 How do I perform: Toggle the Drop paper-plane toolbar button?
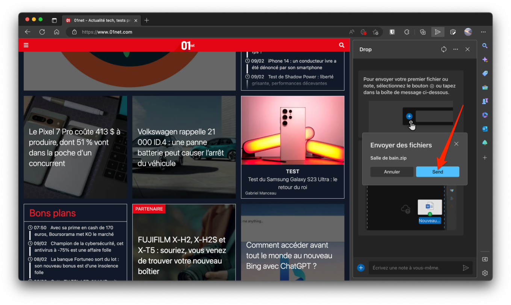pos(438,32)
